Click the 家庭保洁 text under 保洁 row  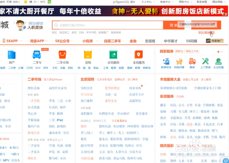[x=176, y=118]
